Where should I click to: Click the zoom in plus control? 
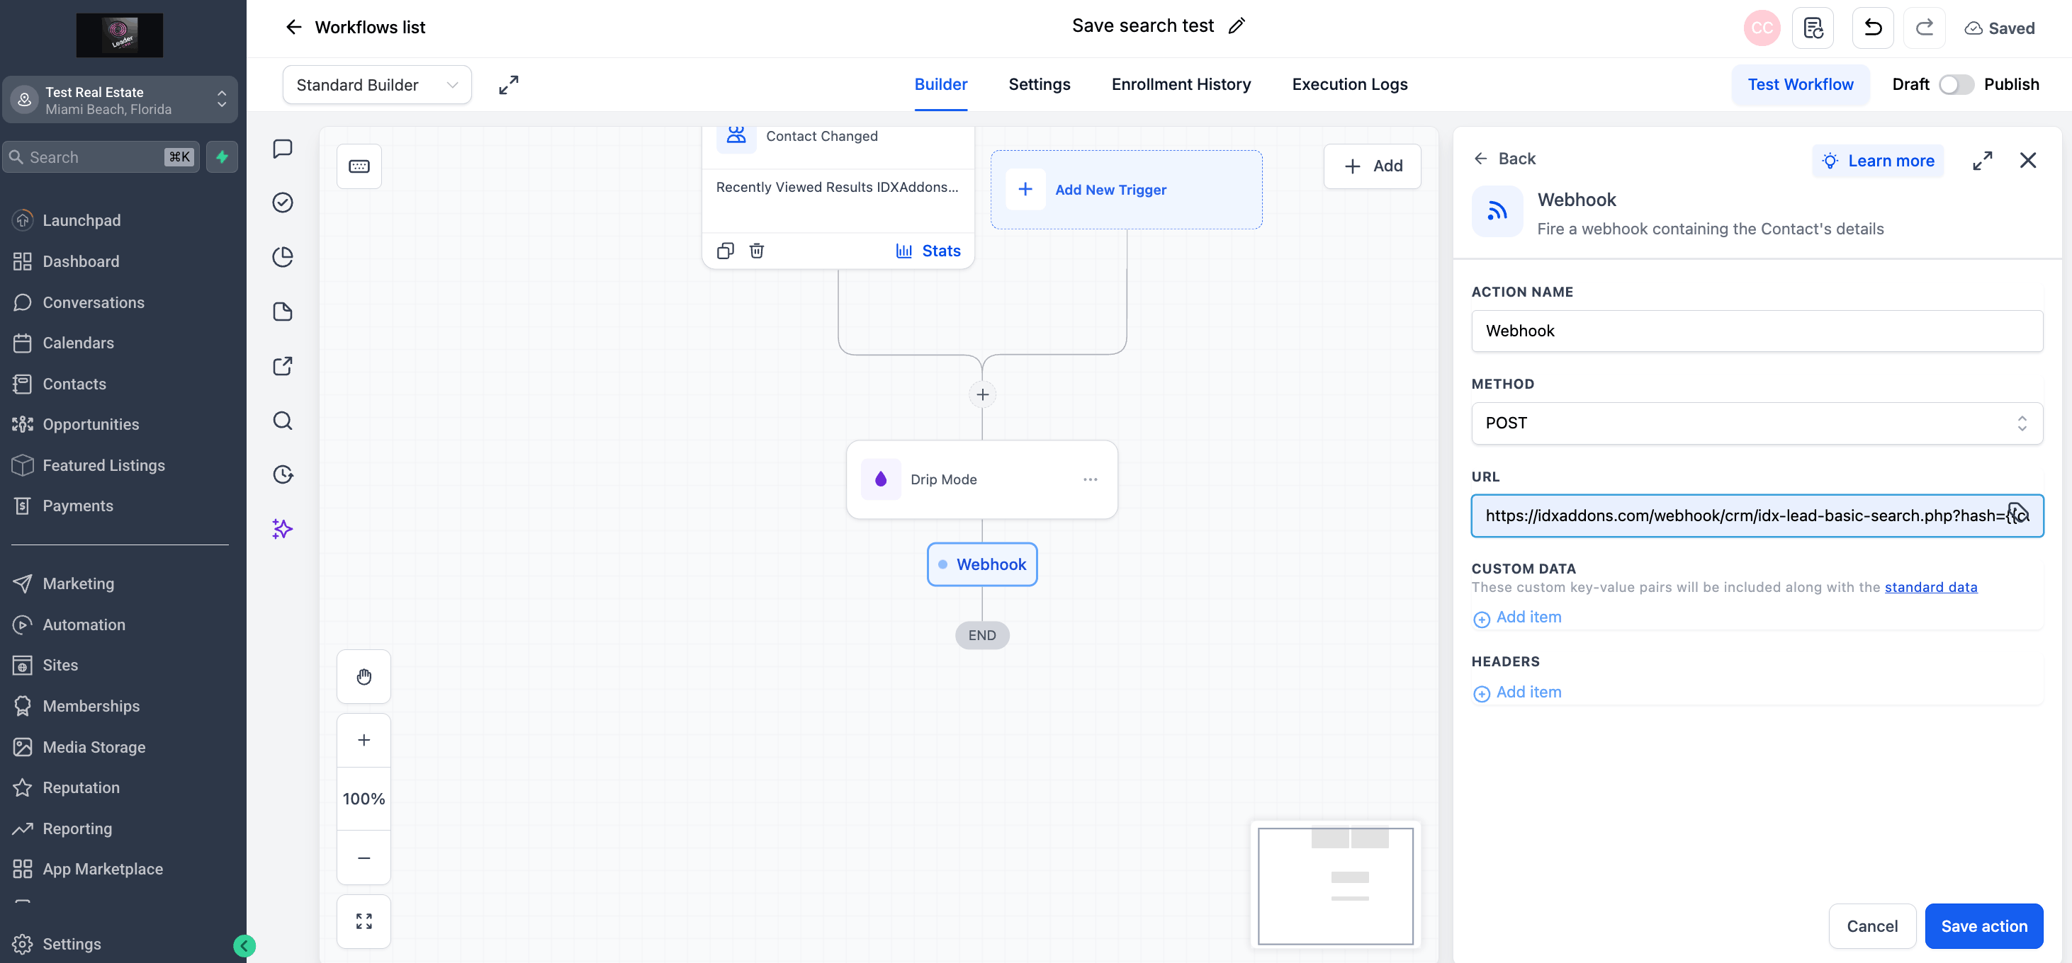coord(364,739)
